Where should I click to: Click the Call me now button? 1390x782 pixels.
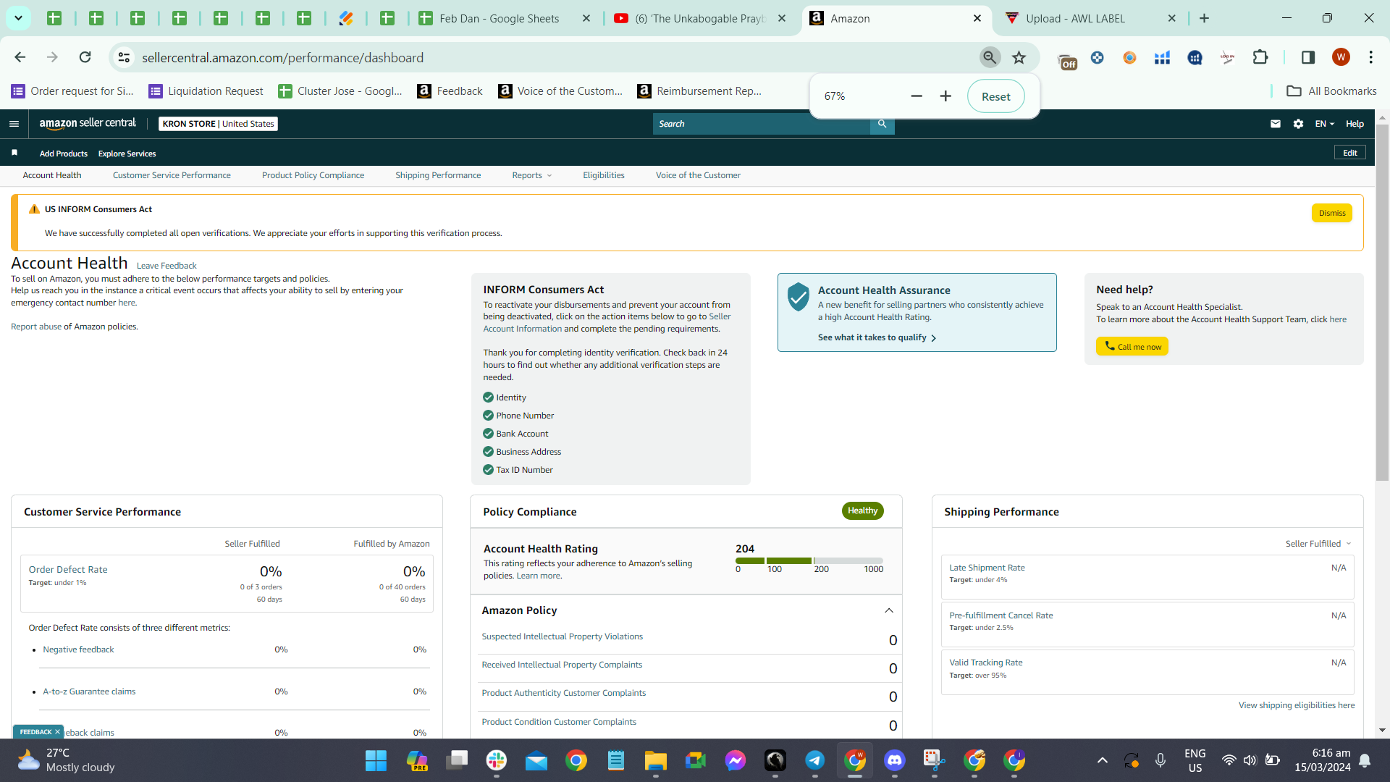pos(1132,346)
